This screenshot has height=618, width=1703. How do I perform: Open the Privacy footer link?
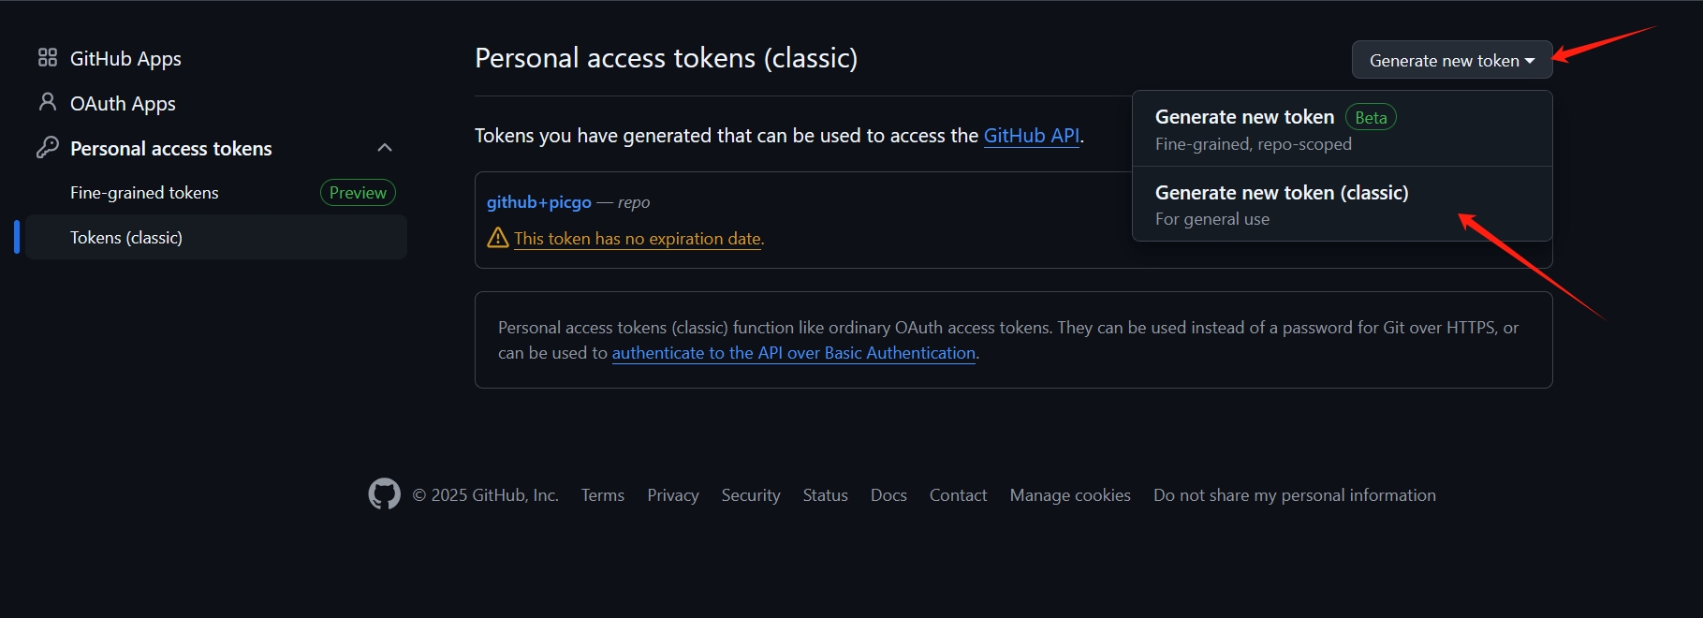click(673, 495)
